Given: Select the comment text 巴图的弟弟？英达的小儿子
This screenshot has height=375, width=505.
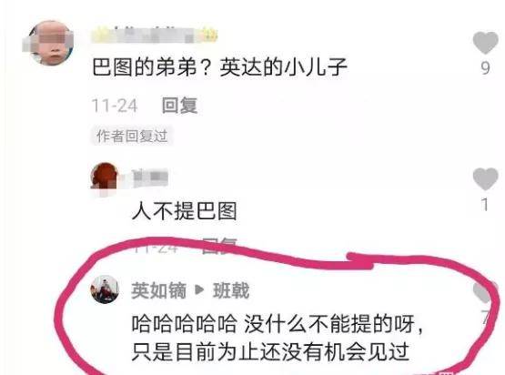Looking at the screenshot, I should point(220,67).
